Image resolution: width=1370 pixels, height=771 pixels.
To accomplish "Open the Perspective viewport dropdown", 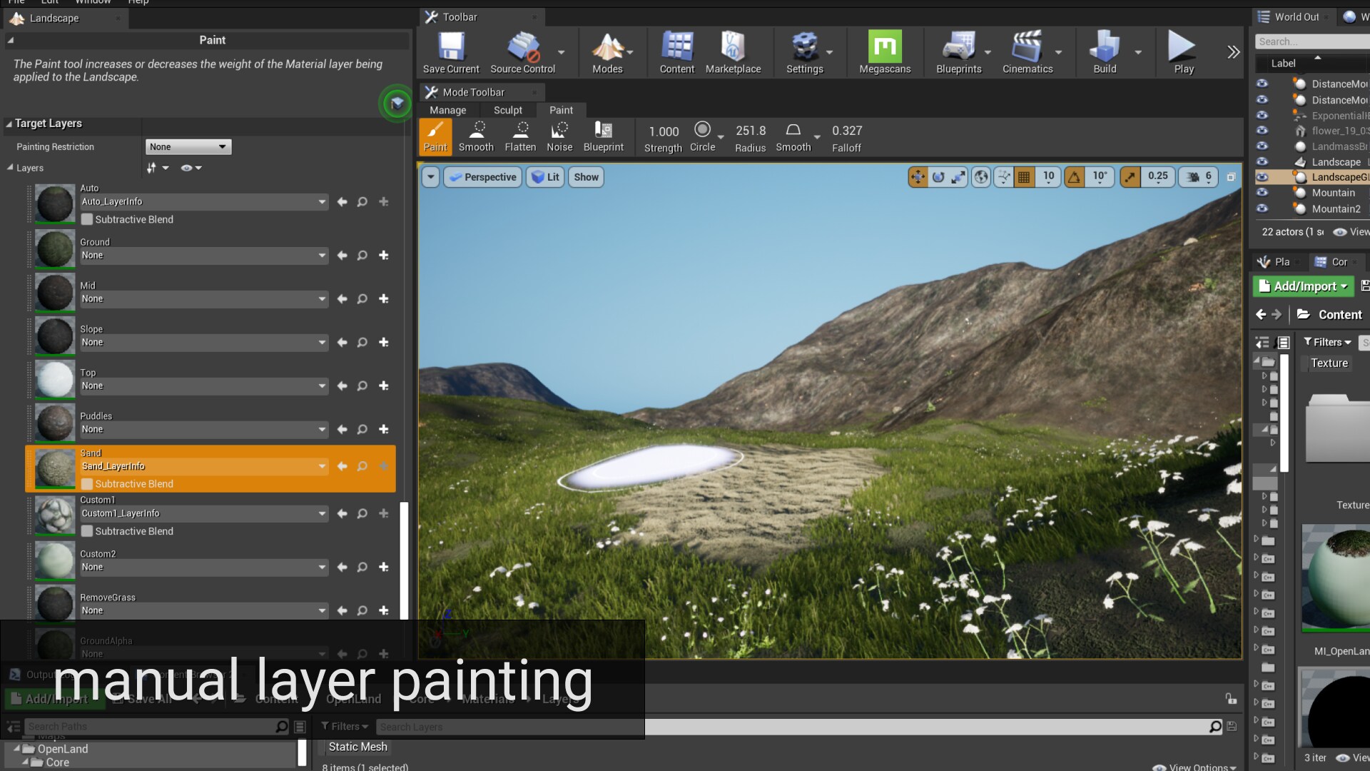I will click(482, 177).
